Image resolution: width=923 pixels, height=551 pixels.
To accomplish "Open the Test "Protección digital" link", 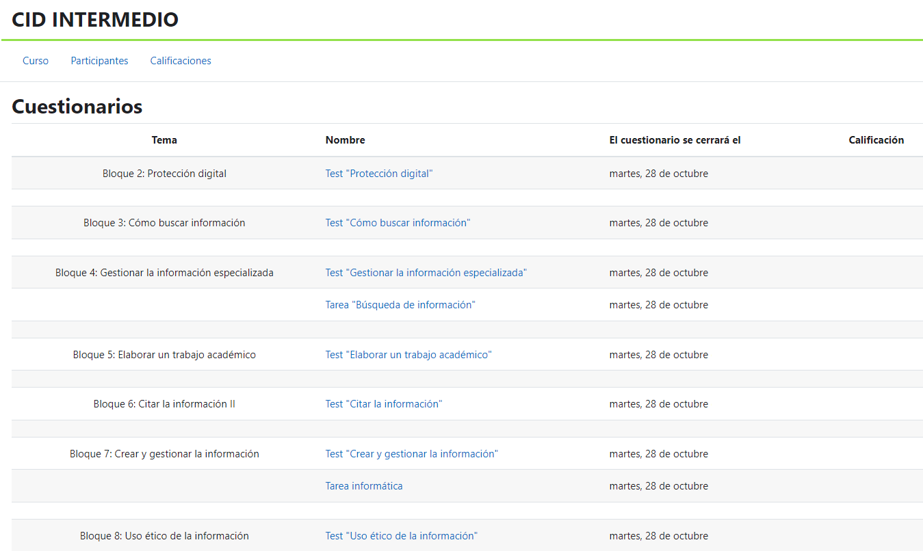I will tap(379, 174).
